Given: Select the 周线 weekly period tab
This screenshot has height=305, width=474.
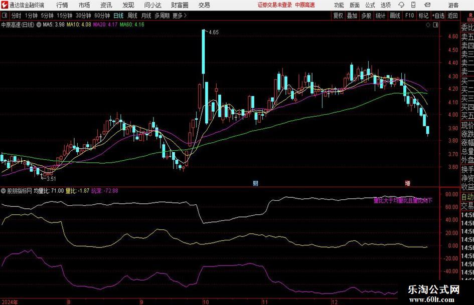Looking at the screenshot, I should coord(132,16).
